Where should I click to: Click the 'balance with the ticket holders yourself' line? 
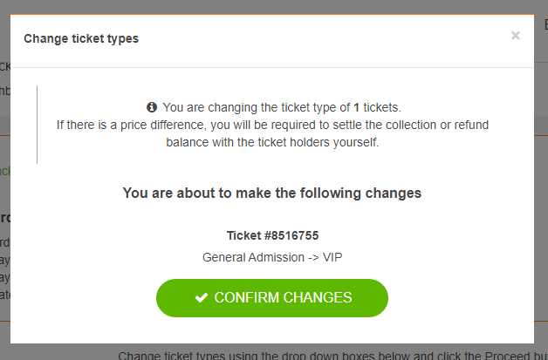(271, 142)
